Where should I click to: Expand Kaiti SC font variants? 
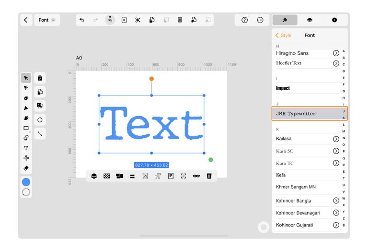(x=336, y=151)
